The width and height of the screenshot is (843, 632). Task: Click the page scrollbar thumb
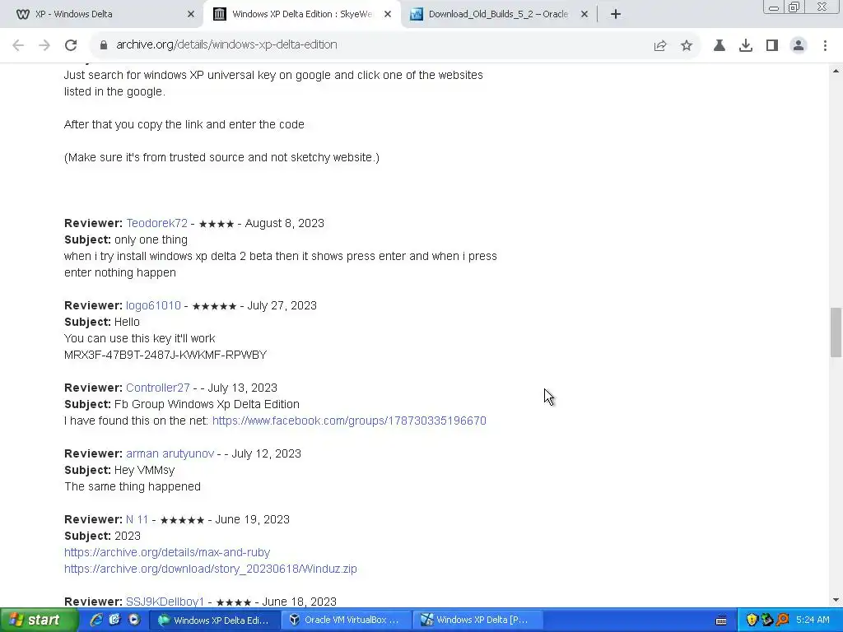(x=836, y=332)
